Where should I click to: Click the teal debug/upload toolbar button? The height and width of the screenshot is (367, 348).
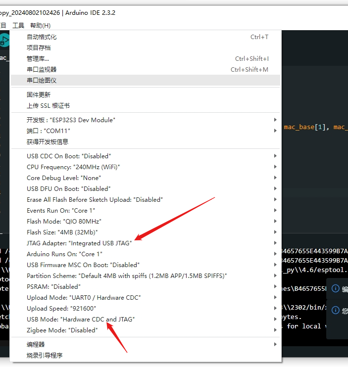point(4,40)
